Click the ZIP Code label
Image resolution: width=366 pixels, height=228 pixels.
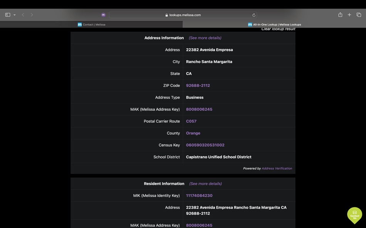coord(171,85)
